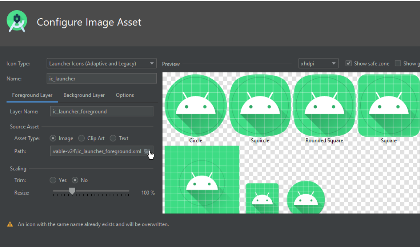The image size is (420, 247).
Task: Click the Resize slider handle
Action: pos(72,191)
